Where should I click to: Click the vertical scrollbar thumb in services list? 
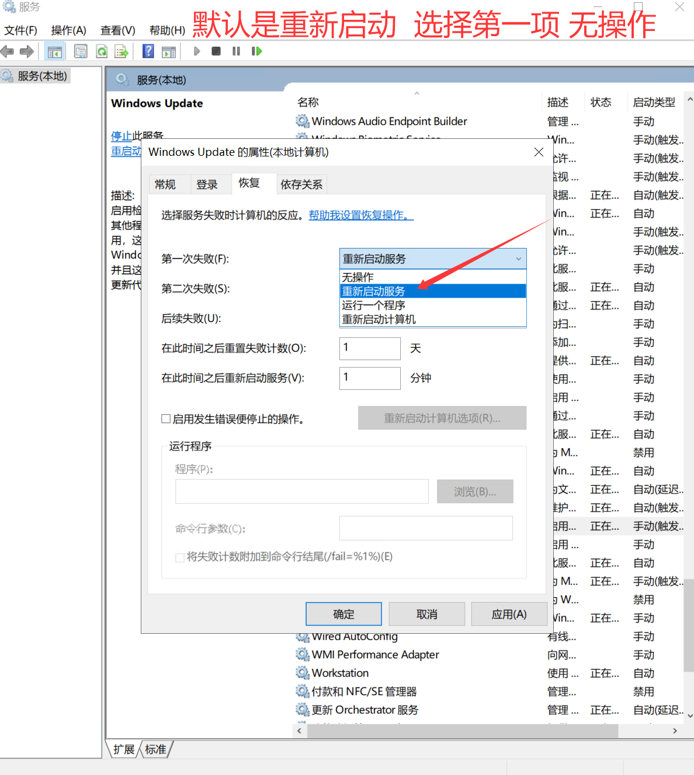pos(689,626)
